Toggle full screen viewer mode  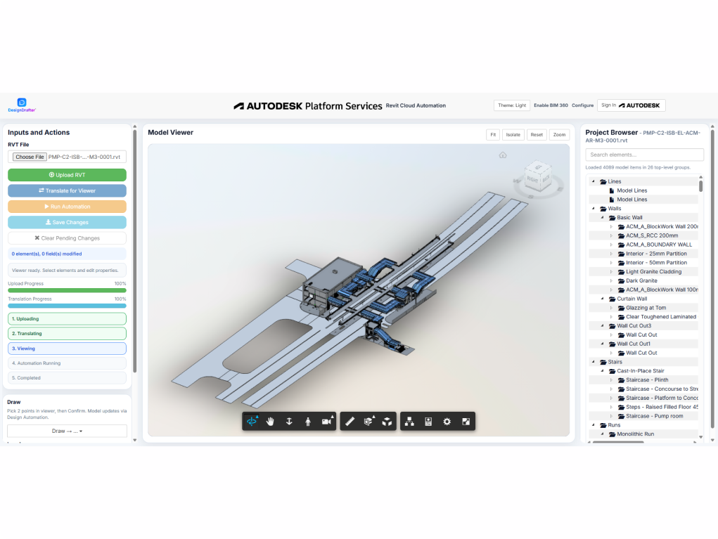click(465, 422)
